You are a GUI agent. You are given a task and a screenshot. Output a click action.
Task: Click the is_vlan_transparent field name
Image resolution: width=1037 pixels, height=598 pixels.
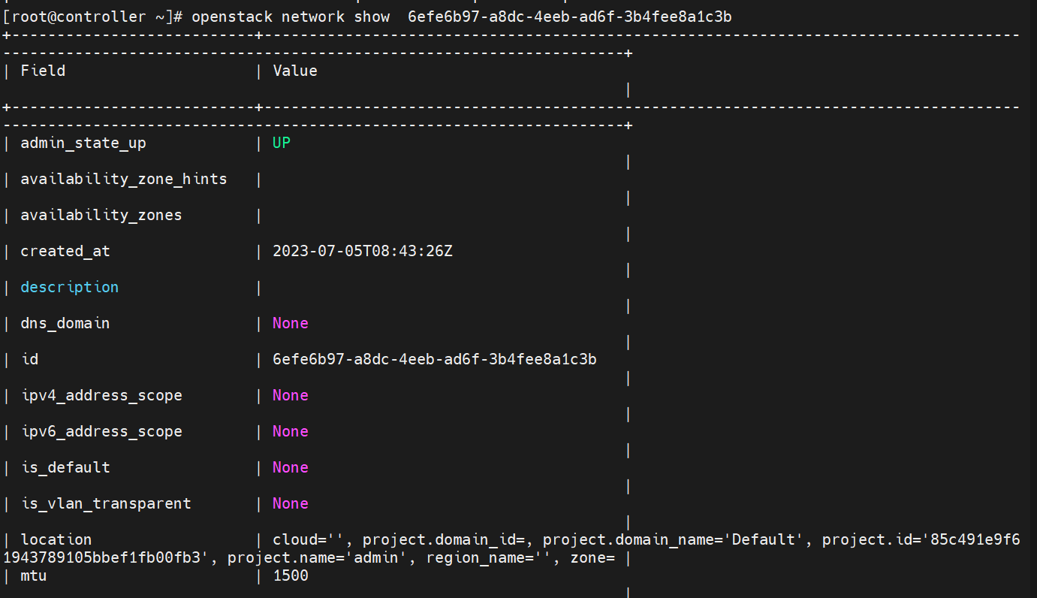[106, 503]
